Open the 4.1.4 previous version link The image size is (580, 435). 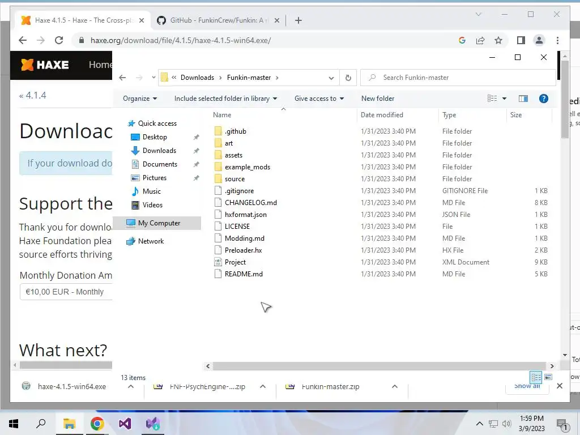tap(32, 95)
